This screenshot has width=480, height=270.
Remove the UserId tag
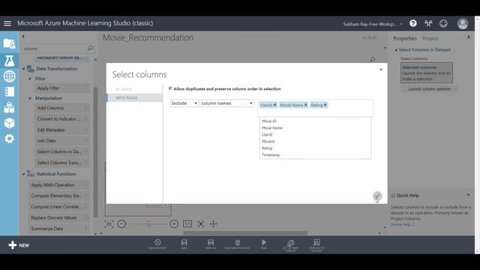tap(274, 105)
